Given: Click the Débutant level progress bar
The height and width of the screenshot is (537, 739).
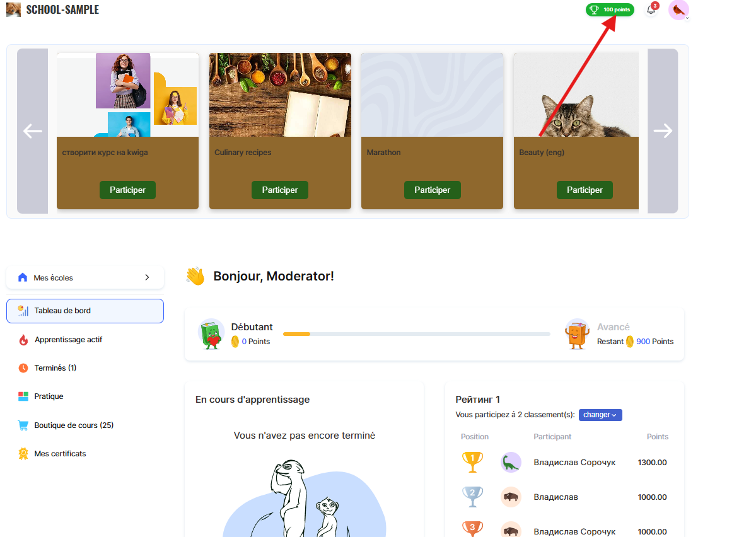Looking at the screenshot, I should [417, 334].
